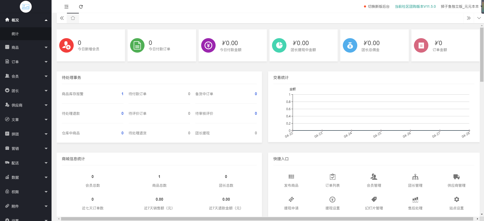Expand the 营销 sidebar menu

(26, 149)
